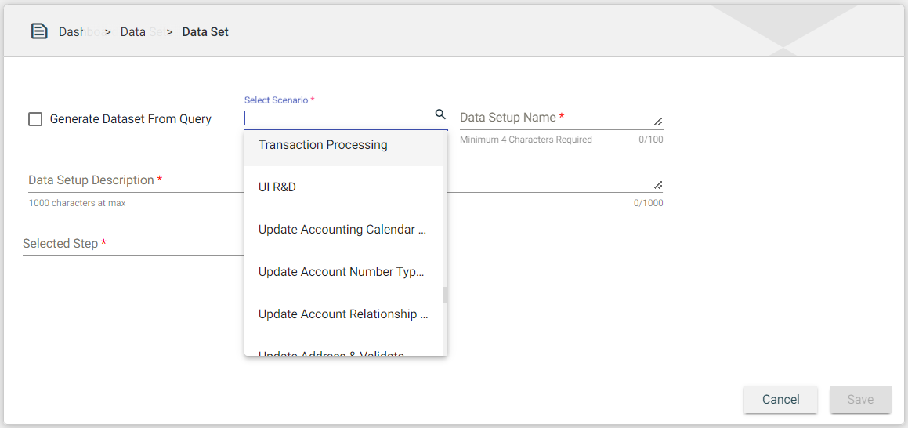The height and width of the screenshot is (428, 908).
Task: Click the search magnifier in Select Scenario
Action: pyautogui.click(x=440, y=114)
